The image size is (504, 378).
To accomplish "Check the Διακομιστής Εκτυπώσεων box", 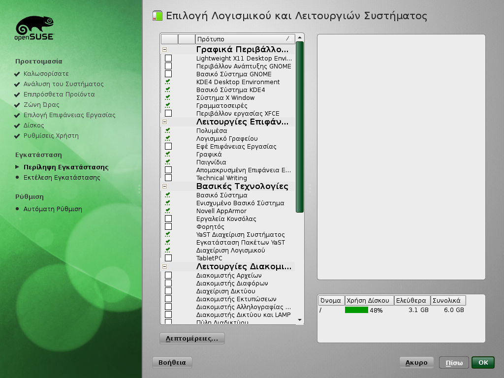I will pyautogui.click(x=168, y=299).
